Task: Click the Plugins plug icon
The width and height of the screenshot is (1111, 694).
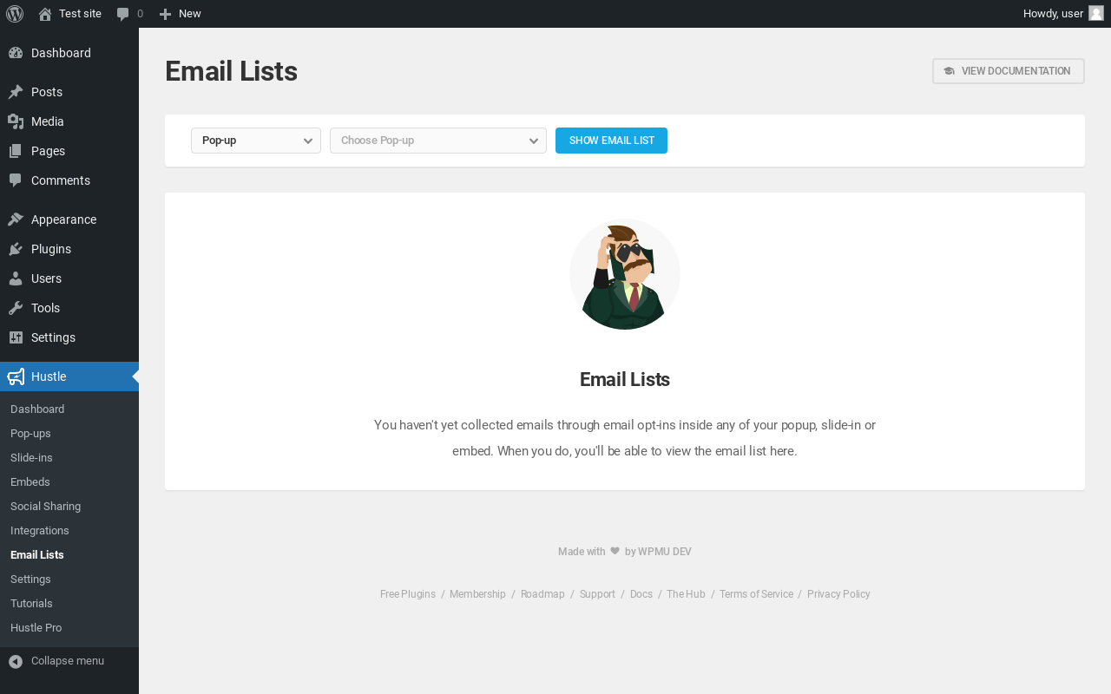Action: pos(16,249)
